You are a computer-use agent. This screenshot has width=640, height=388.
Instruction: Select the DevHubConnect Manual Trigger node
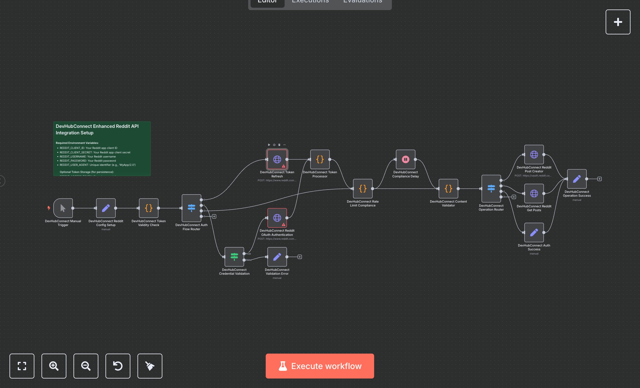click(x=63, y=208)
